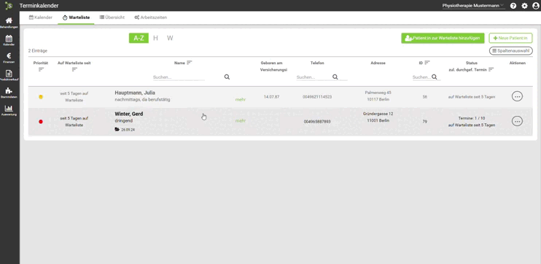Focus the Telefon search field

point(314,77)
